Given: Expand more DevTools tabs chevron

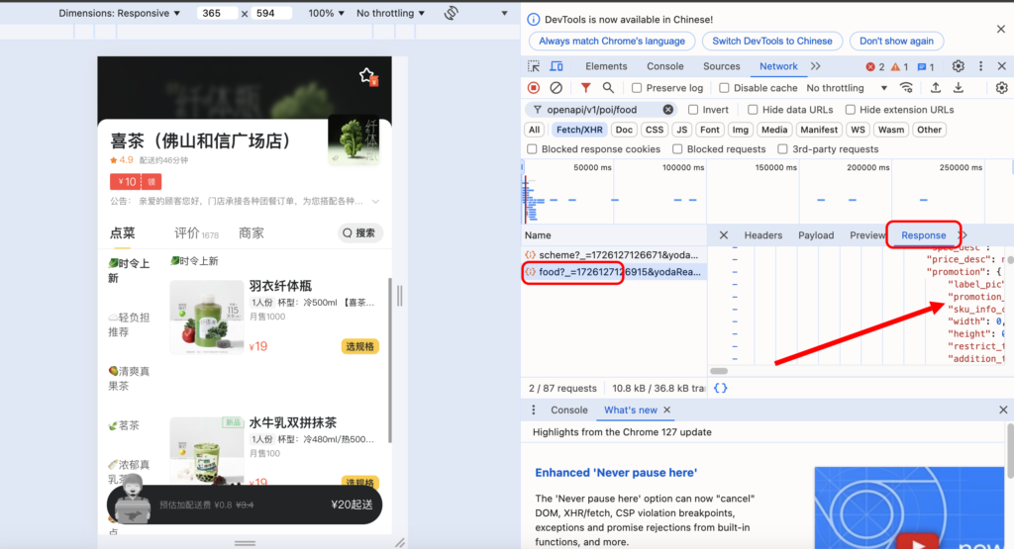Looking at the screenshot, I should [x=816, y=66].
